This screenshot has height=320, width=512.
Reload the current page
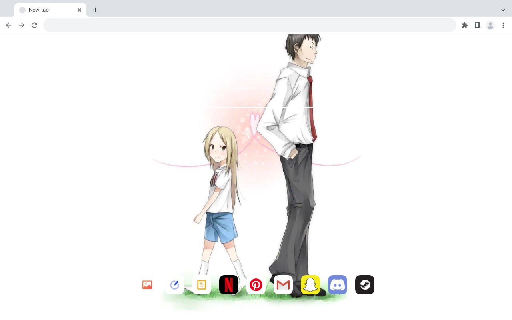tap(34, 25)
